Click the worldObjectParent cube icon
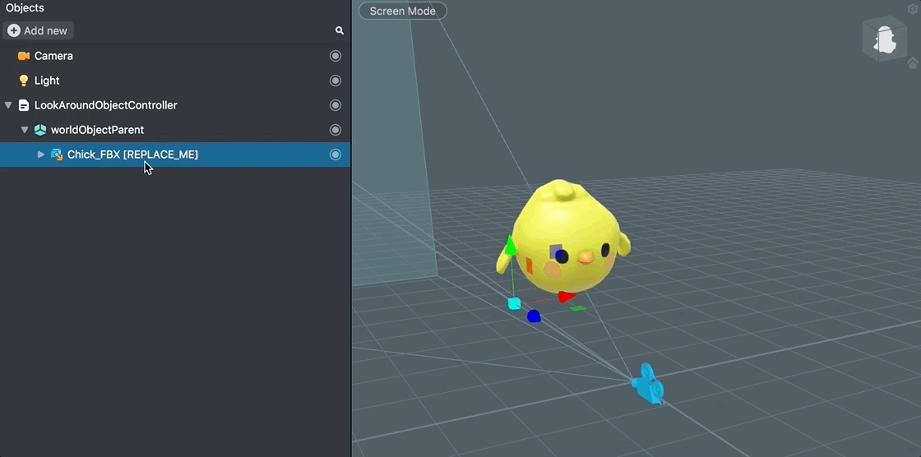Image resolution: width=921 pixels, height=457 pixels. click(39, 130)
